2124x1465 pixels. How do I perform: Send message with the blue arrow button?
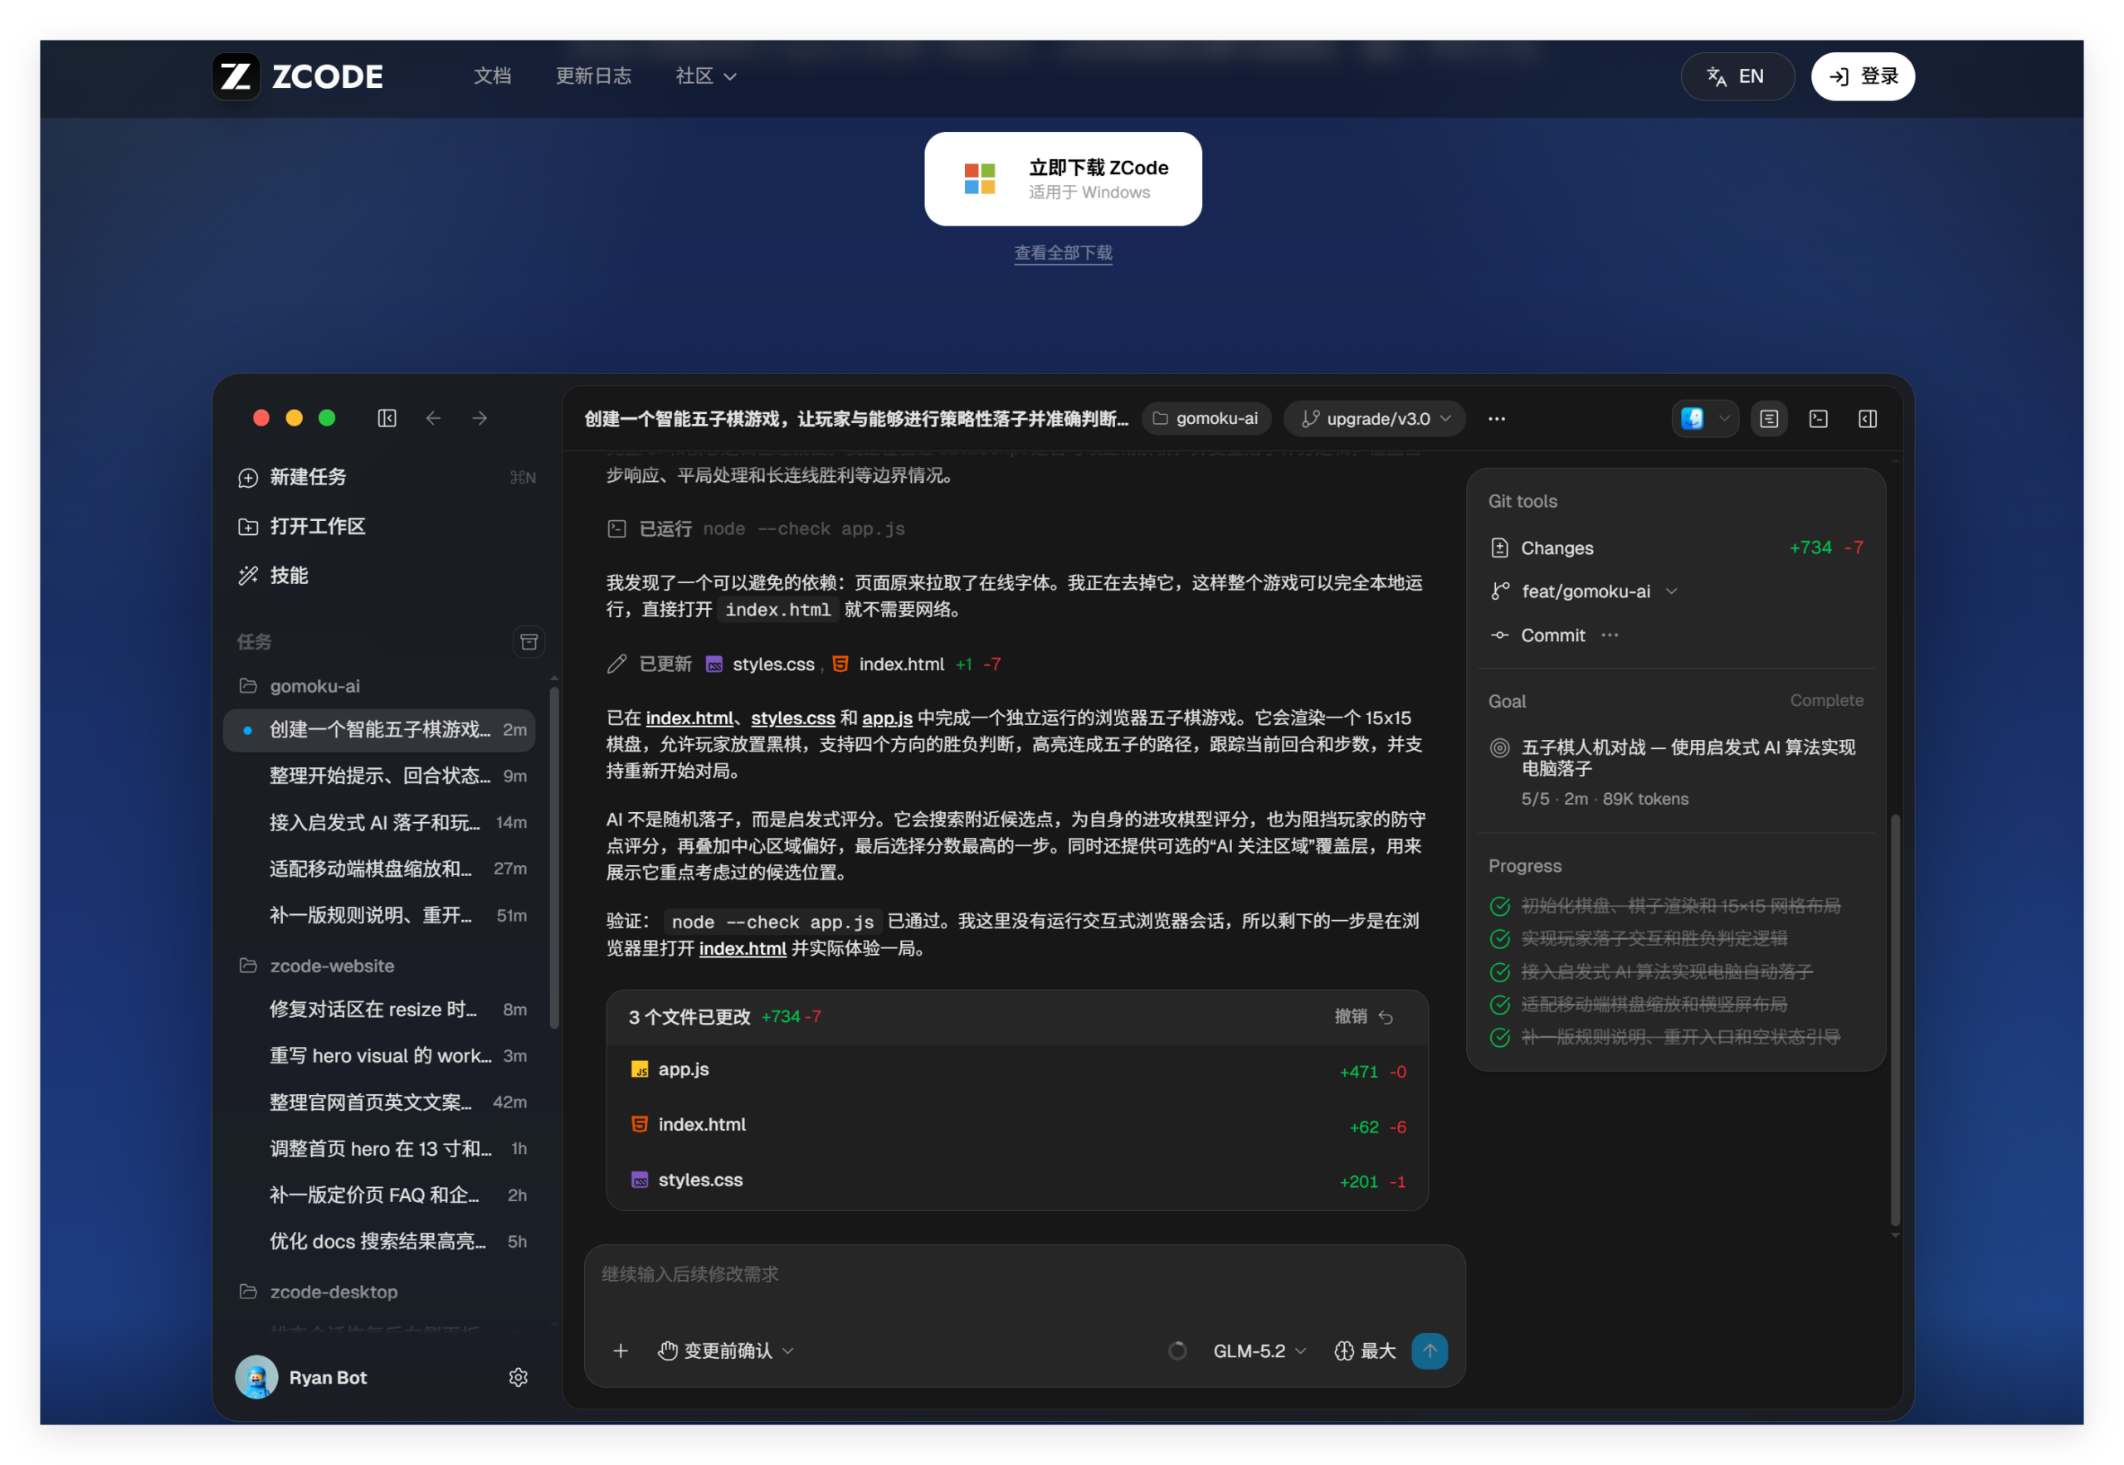[x=1430, y=1351]
